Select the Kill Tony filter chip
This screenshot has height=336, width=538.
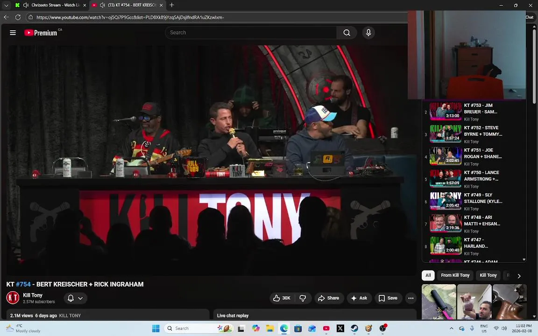(x=488, y=275)
